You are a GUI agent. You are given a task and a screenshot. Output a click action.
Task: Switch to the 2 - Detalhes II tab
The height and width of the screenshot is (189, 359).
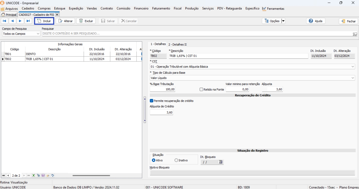coord(178,44)
